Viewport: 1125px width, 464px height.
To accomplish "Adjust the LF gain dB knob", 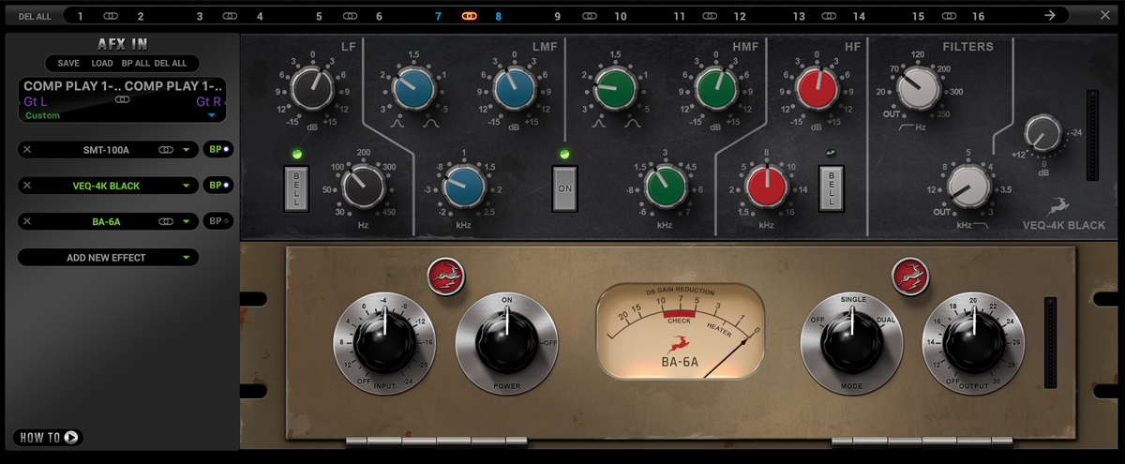I will coord(311,88).
